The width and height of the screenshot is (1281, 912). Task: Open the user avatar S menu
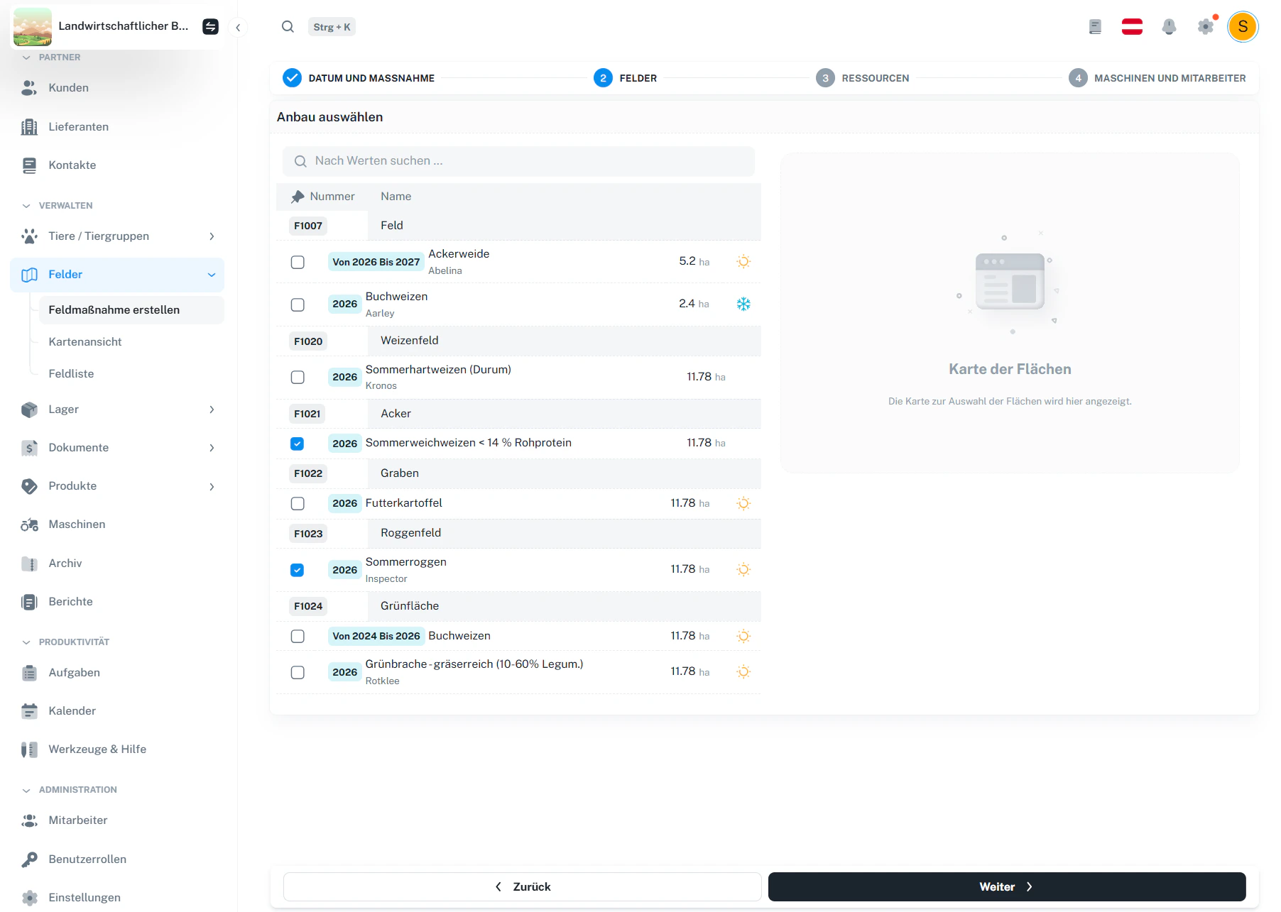[x=1243, y=27]
